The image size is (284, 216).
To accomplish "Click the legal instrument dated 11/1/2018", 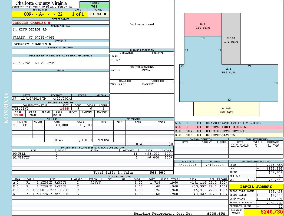I will [x=256, y=146].
